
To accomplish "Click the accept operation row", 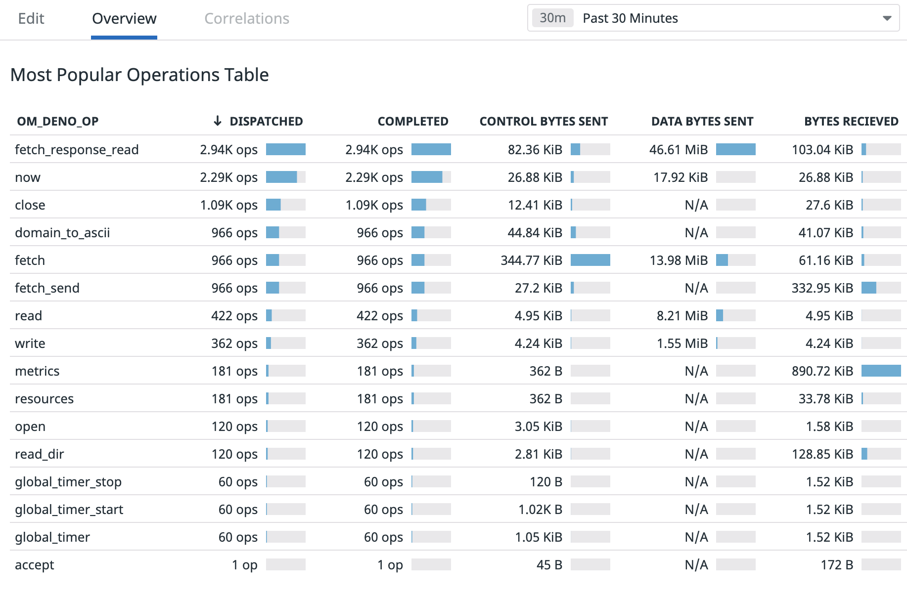I will point(34,564).
